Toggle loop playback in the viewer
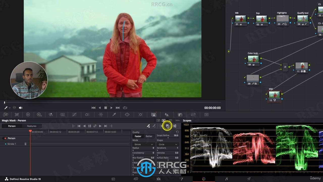 [125, 108]
